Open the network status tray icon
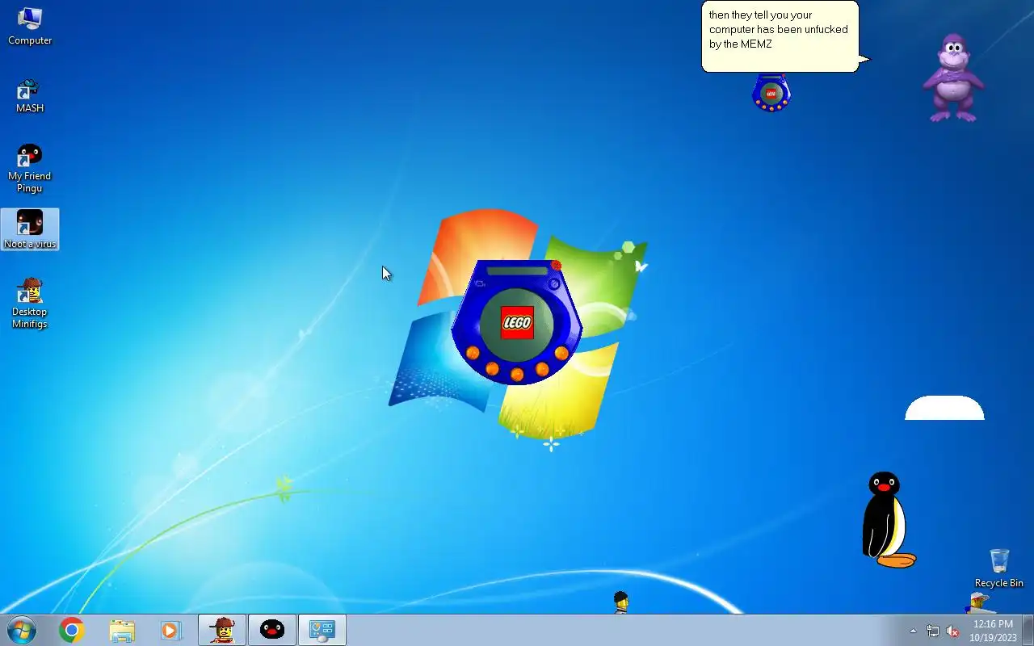Screen dimensions: 1034x646 [x=933, y=631]
